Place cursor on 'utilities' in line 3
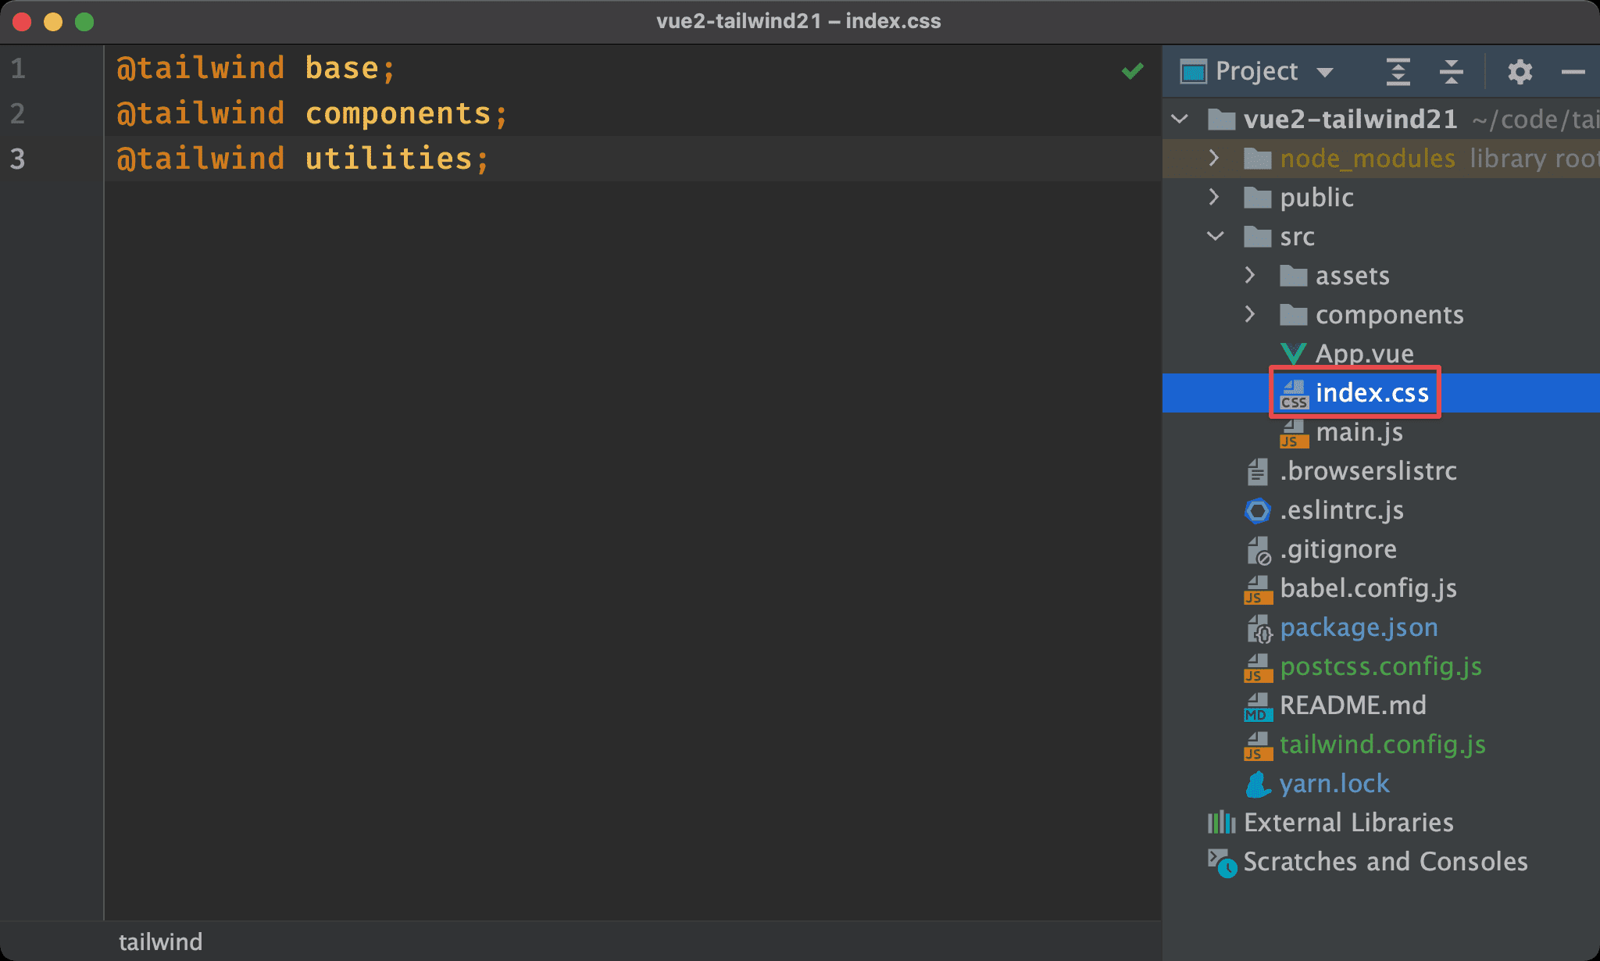Image resolution: width=1600 pixels, height=961 pixels. tap(388, 159)
